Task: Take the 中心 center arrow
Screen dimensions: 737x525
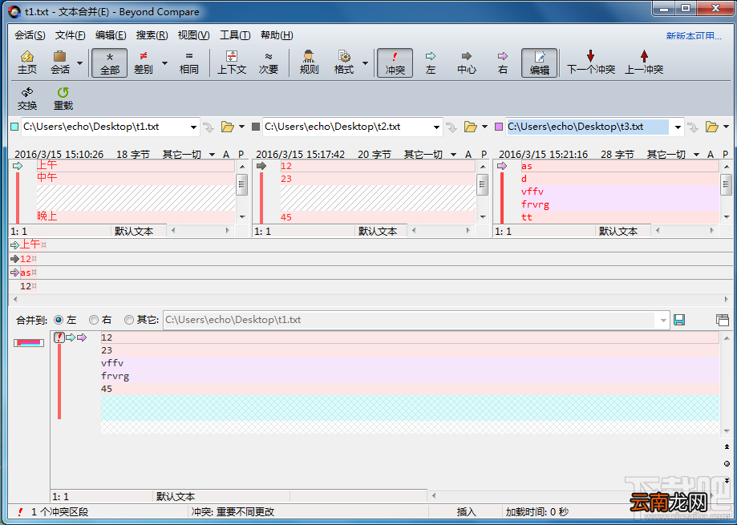Action: coord(466,63)
